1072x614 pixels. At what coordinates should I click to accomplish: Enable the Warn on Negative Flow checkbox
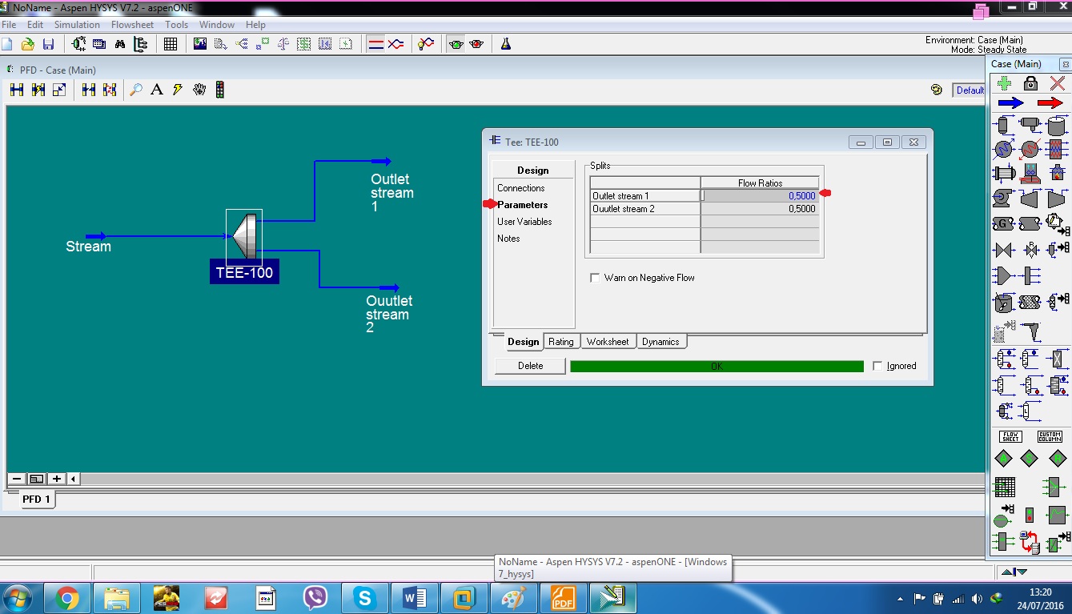click(x=595, y=278)
